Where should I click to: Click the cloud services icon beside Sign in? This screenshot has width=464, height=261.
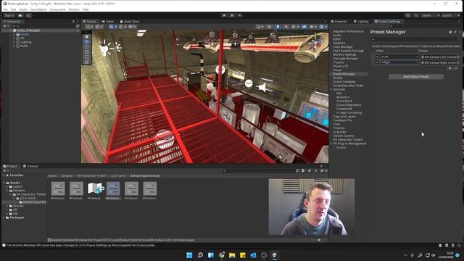point(20,15)
